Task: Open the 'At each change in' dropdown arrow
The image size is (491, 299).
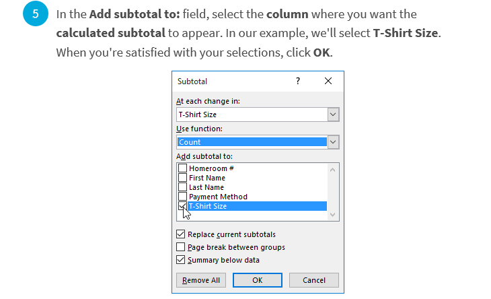Action: click(x=333, y=114)
